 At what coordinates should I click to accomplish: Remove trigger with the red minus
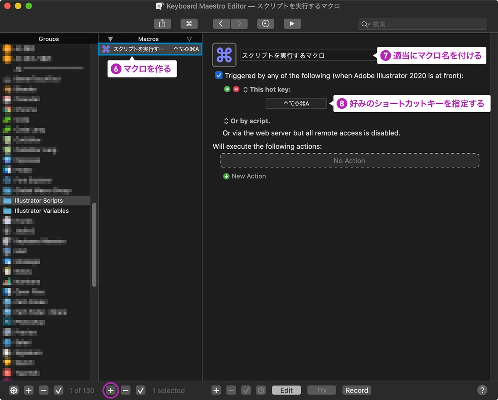pyautogui.click(x=236, y=89)
